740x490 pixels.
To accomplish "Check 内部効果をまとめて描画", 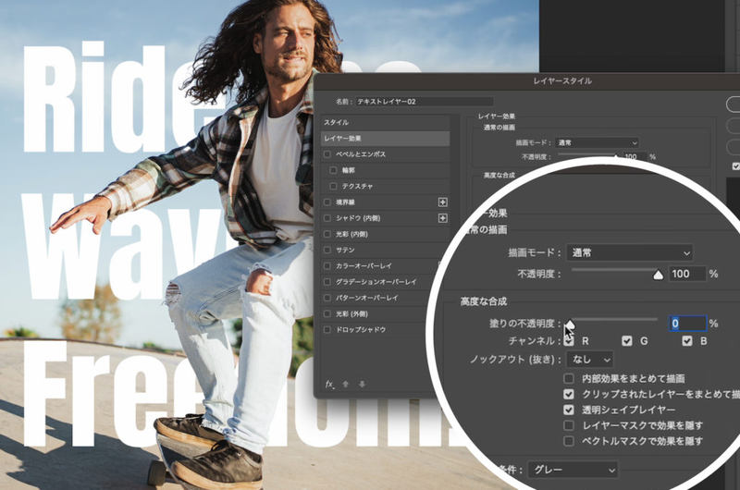I will 569,379.
